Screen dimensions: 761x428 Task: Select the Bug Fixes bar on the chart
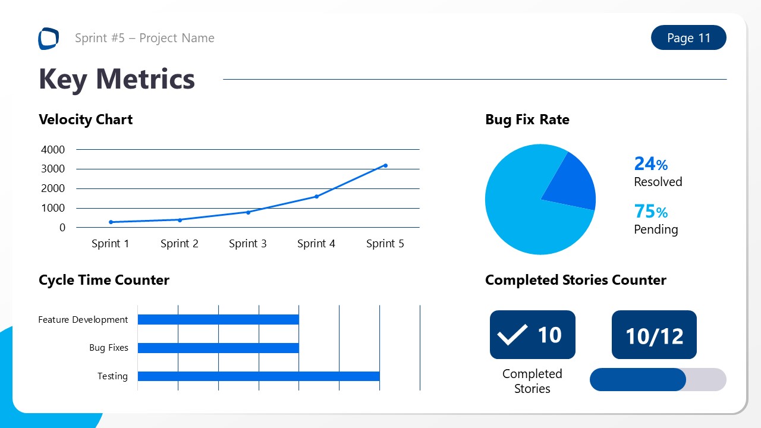tap(218, 348)
